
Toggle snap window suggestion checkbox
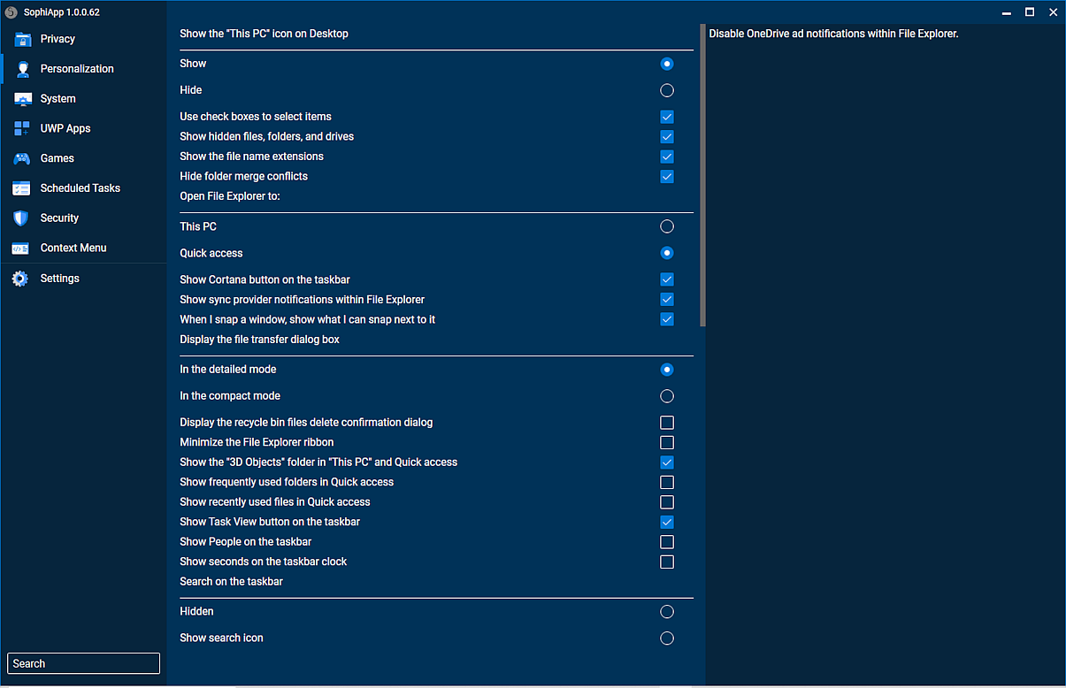[x=667, y=319]
